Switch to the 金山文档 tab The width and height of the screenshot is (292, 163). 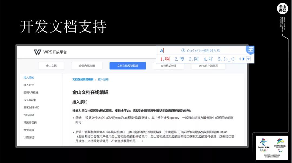pyautogui.click(x=51, y=66)
